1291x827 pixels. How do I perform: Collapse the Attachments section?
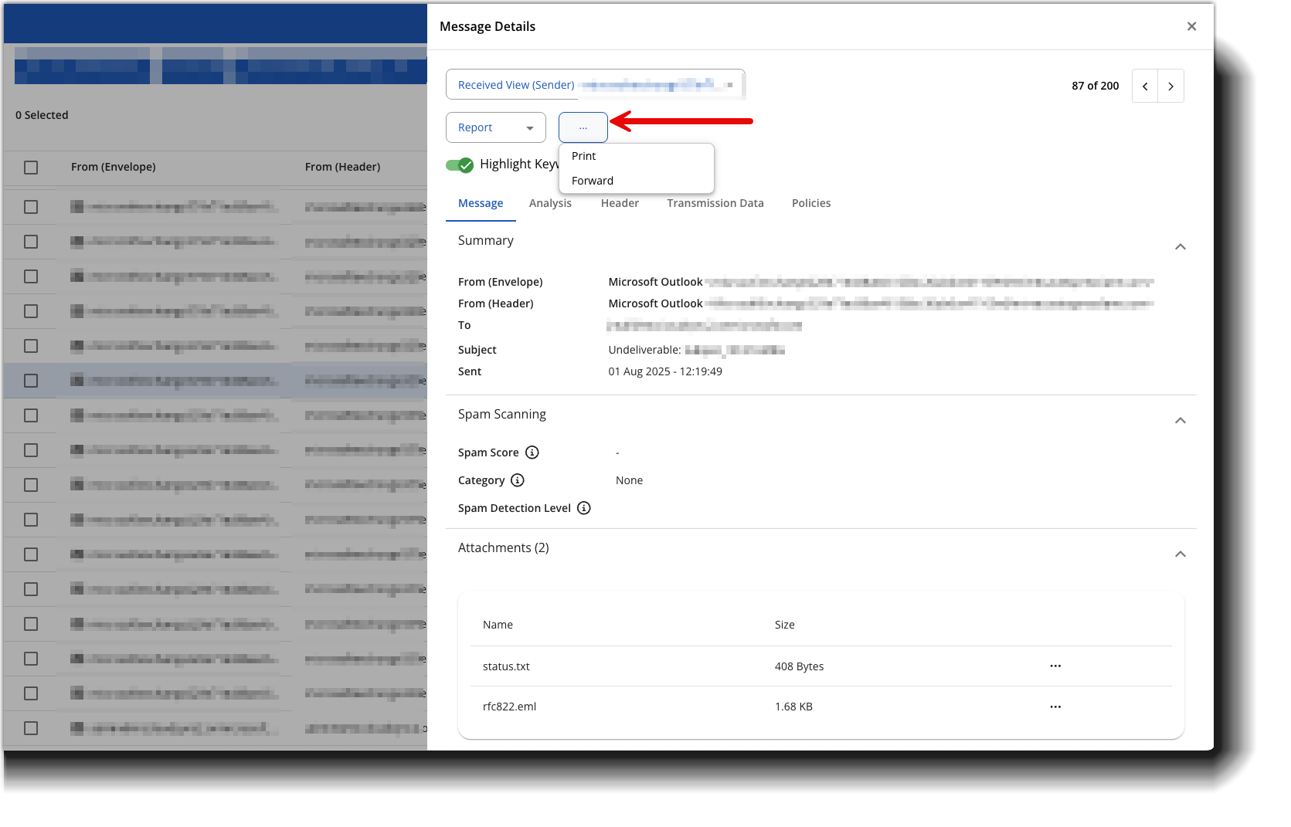(1180, 554)
